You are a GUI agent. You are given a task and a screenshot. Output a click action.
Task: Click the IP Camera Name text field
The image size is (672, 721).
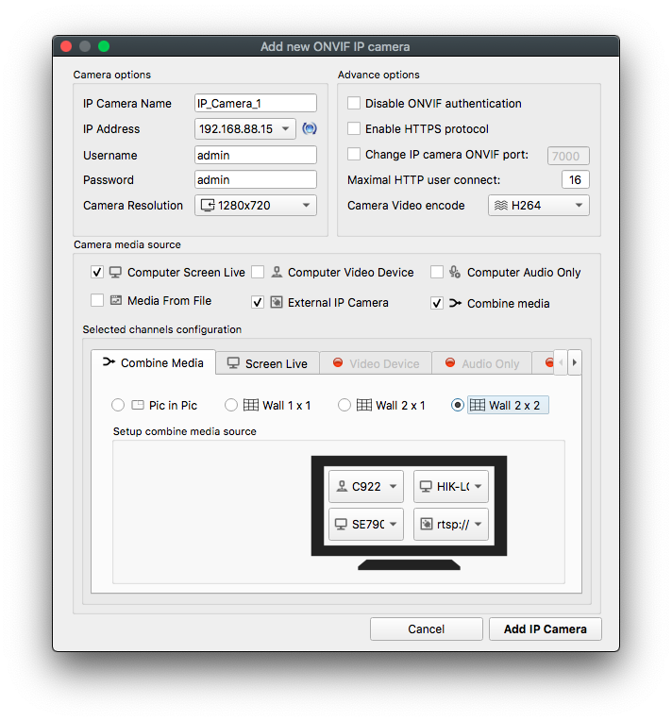(x=255, y=104)
